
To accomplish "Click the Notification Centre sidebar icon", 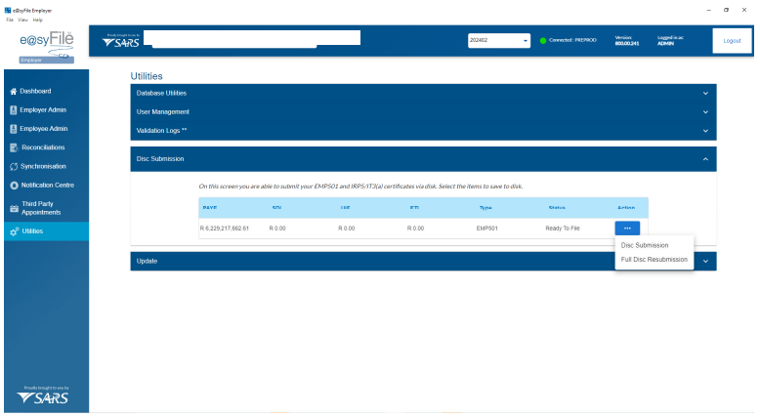I will tap(13, 185).
